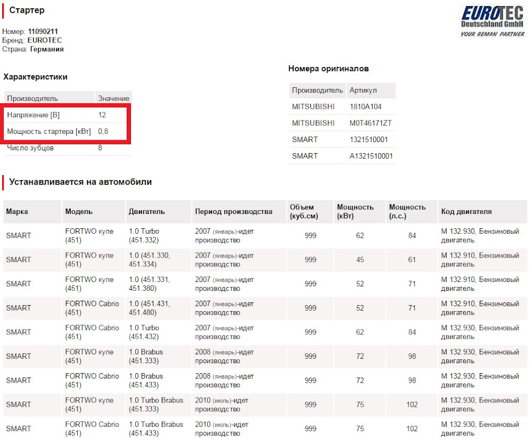Click the Объем (куб.см) column header

click(x=304, y=212)
